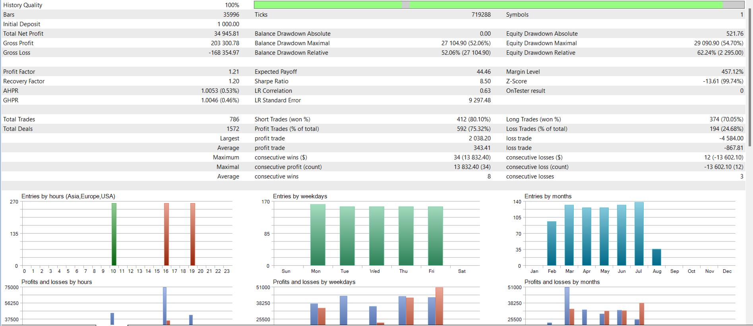Select the Symbols label
The width and height of the screenshot is (753, 326).
point(517,15)
